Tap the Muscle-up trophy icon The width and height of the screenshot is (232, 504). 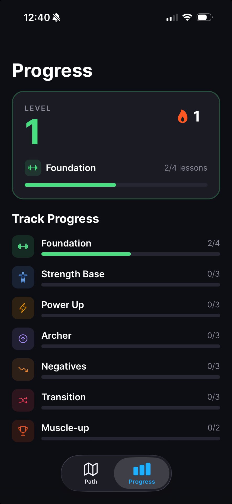(23, 431)
